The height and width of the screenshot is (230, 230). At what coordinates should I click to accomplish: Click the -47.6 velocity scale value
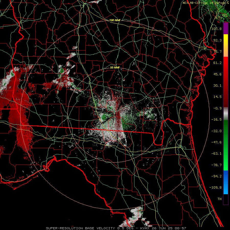click(x=216, y=142)
